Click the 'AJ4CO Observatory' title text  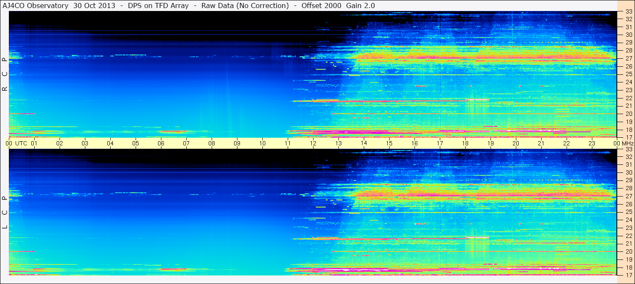coord(35,5)
